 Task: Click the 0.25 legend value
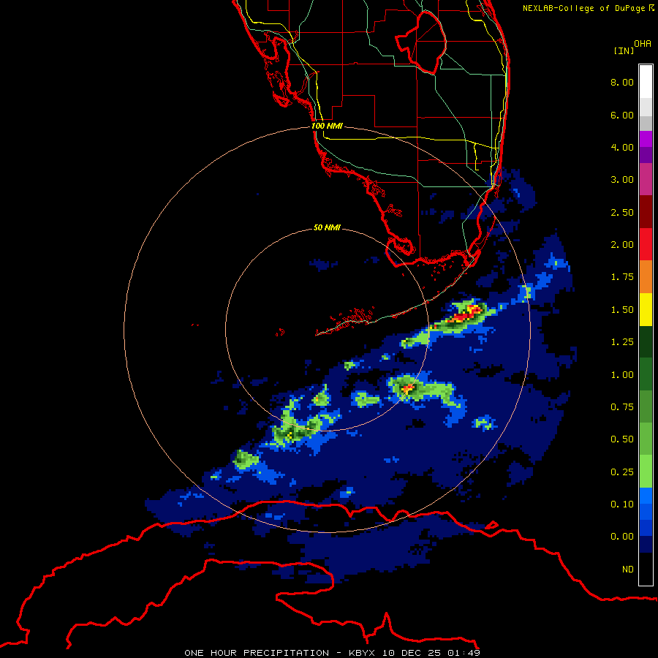pyautogui.click(x=622, y=472)
